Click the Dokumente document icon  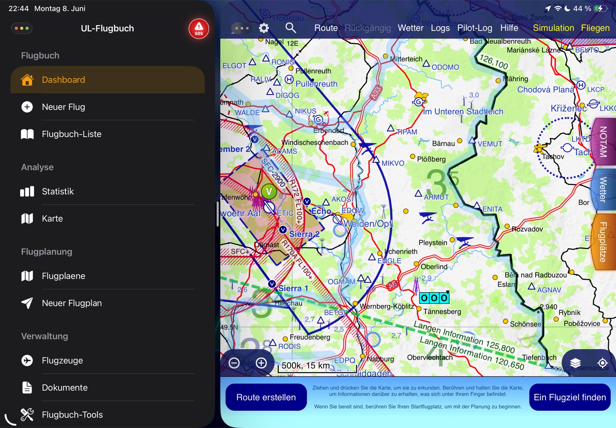coord(27,388)
